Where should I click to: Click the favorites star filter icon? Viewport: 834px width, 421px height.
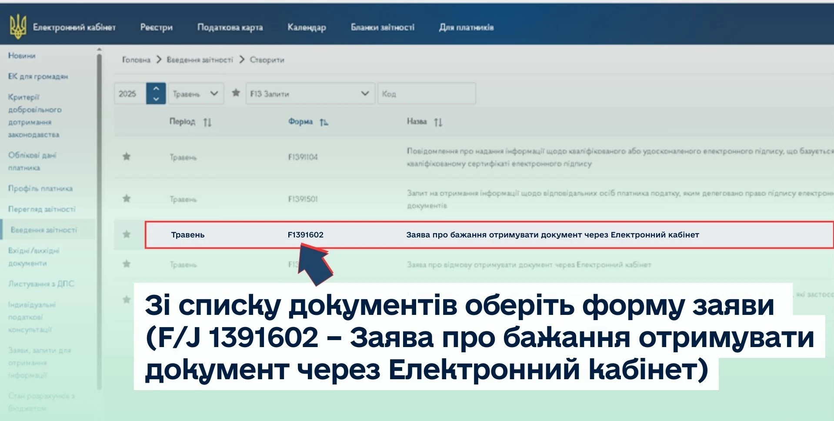click(236, 93)
